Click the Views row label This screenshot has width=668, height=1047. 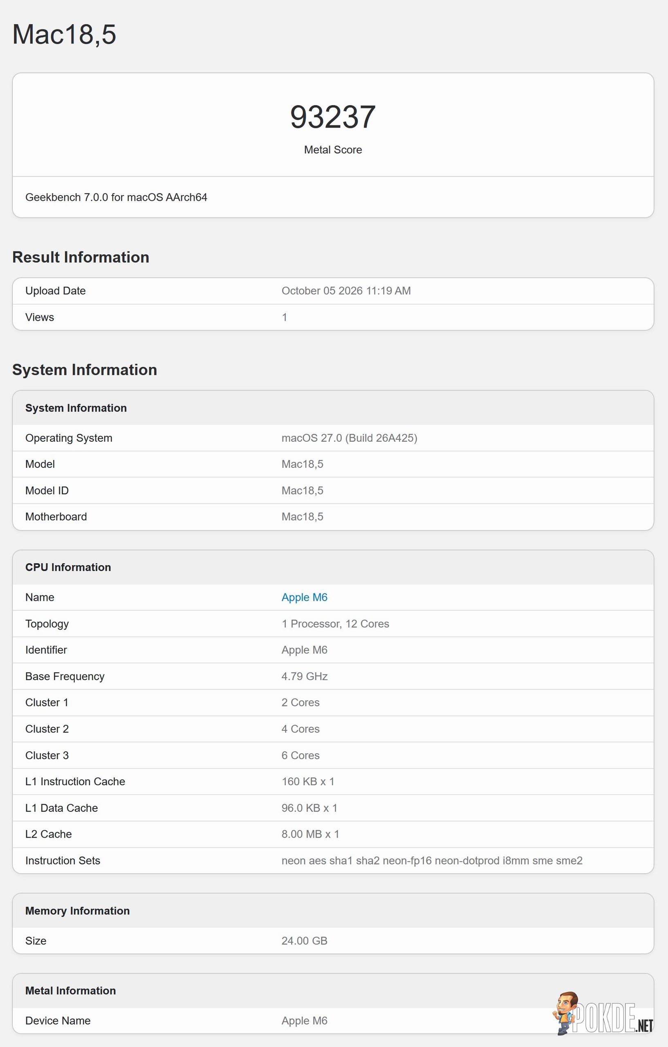point(40,317)
